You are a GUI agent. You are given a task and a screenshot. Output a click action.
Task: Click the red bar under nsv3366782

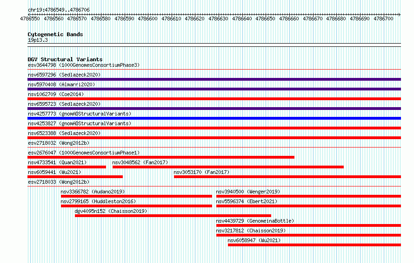coord(136,196)
